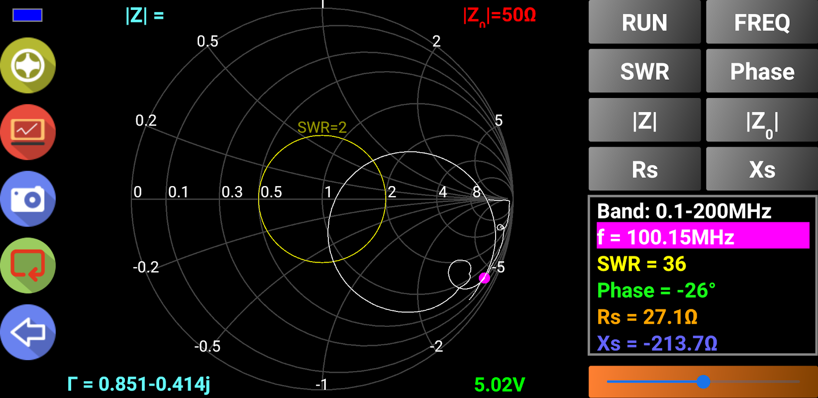Image resolution: width=818 pixels, height=398 pixels.
Task: Take a screenshot with the camera icon
Action: coord(28,199)
